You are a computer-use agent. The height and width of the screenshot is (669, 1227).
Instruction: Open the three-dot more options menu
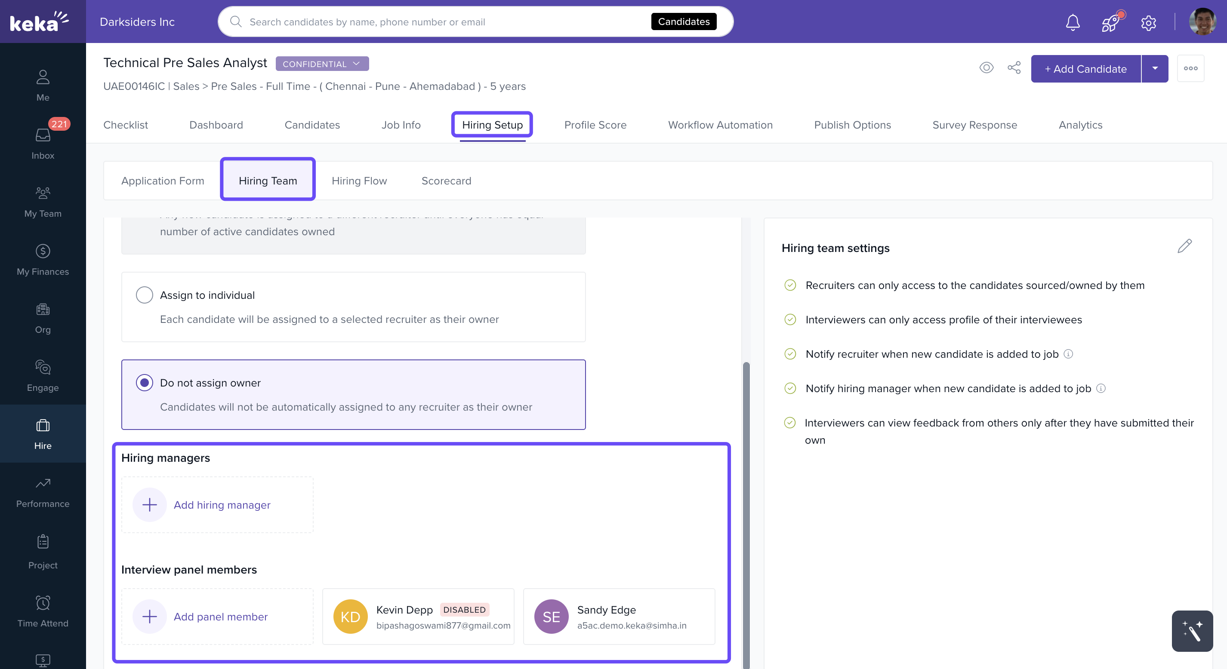(x=1190, y=68)
